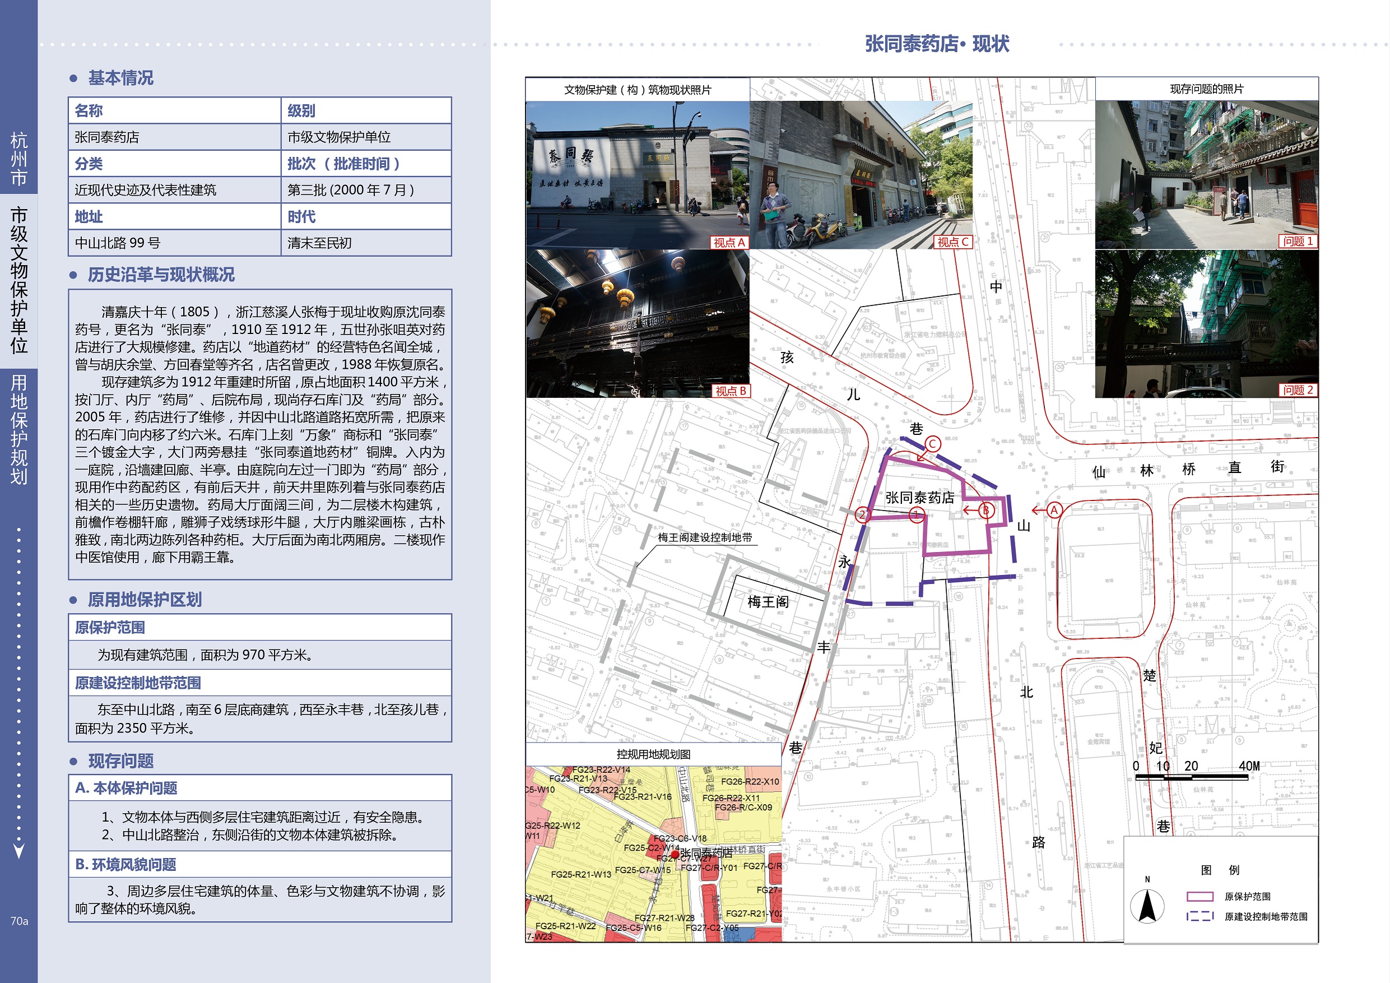Click circled problem marker 2 on map
The width and height of the screenshot is (1390, 983).
click(x=863, y=516)
